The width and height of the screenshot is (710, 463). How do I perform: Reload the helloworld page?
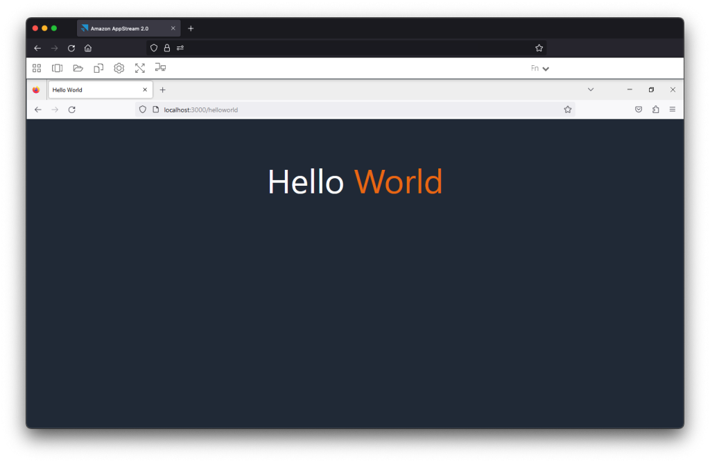[x=71, y=109]
